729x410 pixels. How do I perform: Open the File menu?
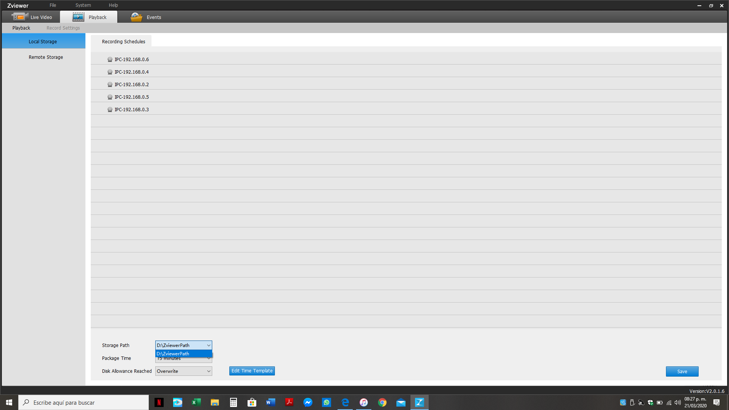(53, 5)
